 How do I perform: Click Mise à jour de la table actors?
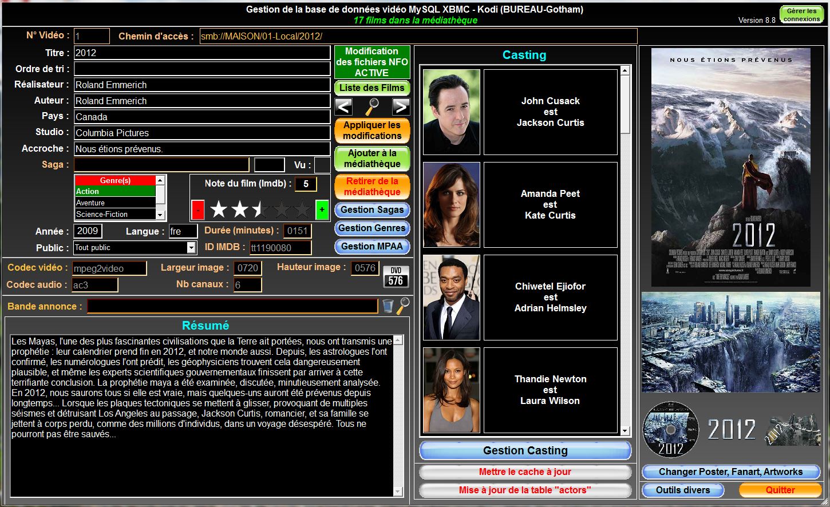pyautogui.click(x=525, y=490)
